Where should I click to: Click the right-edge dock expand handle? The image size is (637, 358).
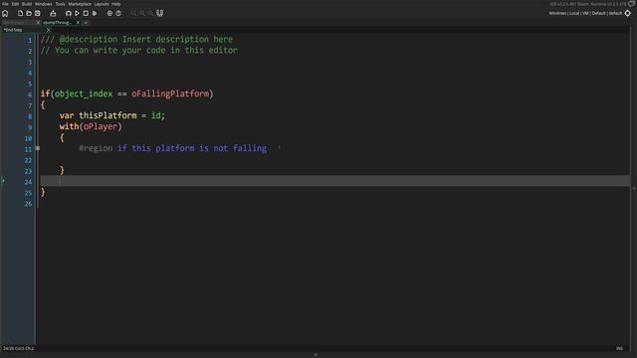[x=634, y=188]
